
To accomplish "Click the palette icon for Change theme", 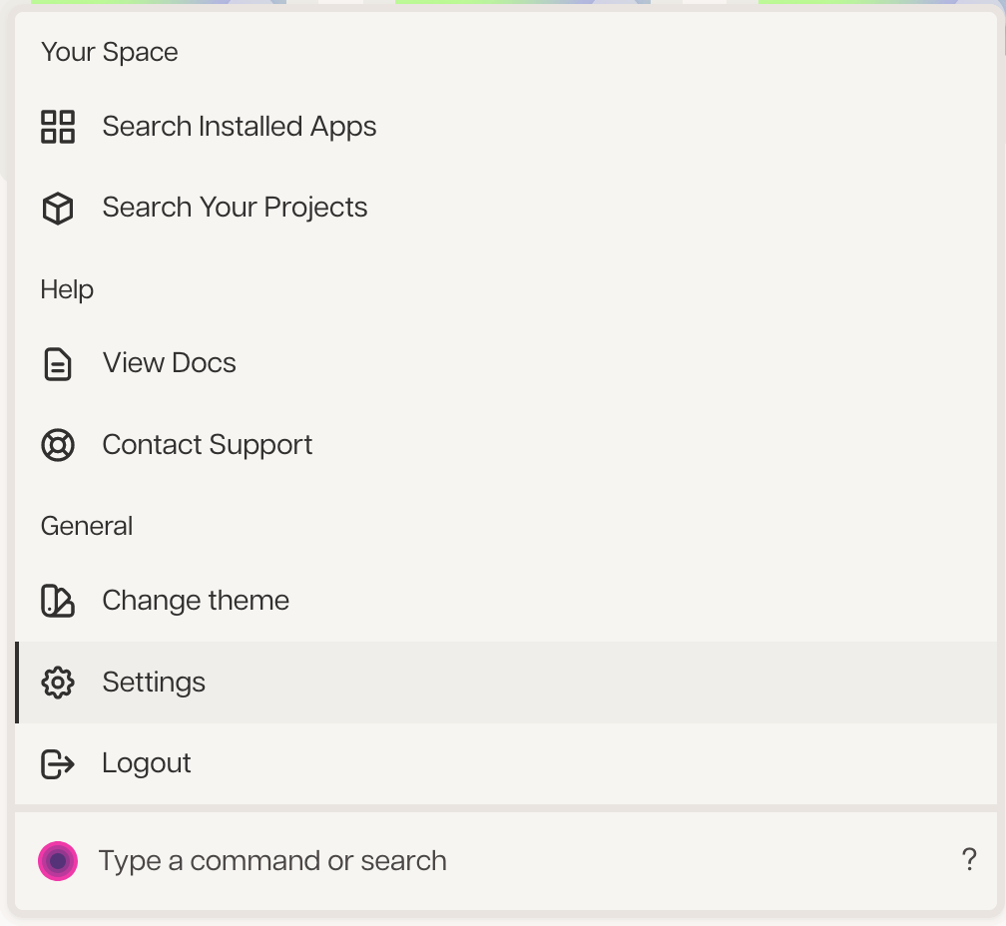I will coord(58,601).
